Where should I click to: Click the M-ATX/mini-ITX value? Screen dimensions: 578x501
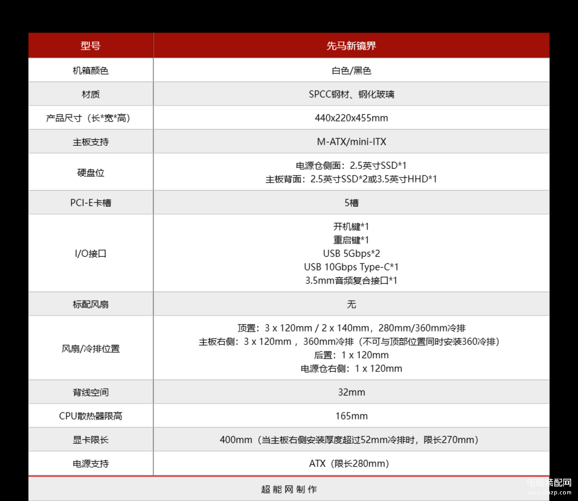click(x=351, y=142)
